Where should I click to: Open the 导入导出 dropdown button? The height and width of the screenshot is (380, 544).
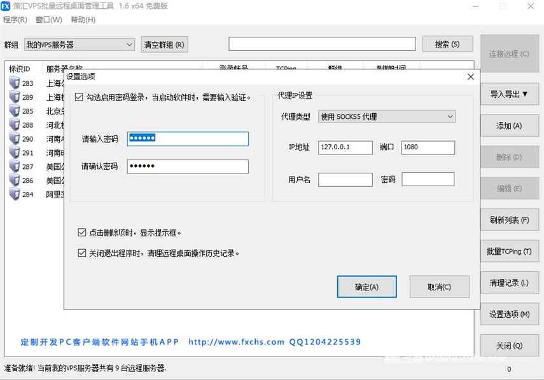[509, 94]
